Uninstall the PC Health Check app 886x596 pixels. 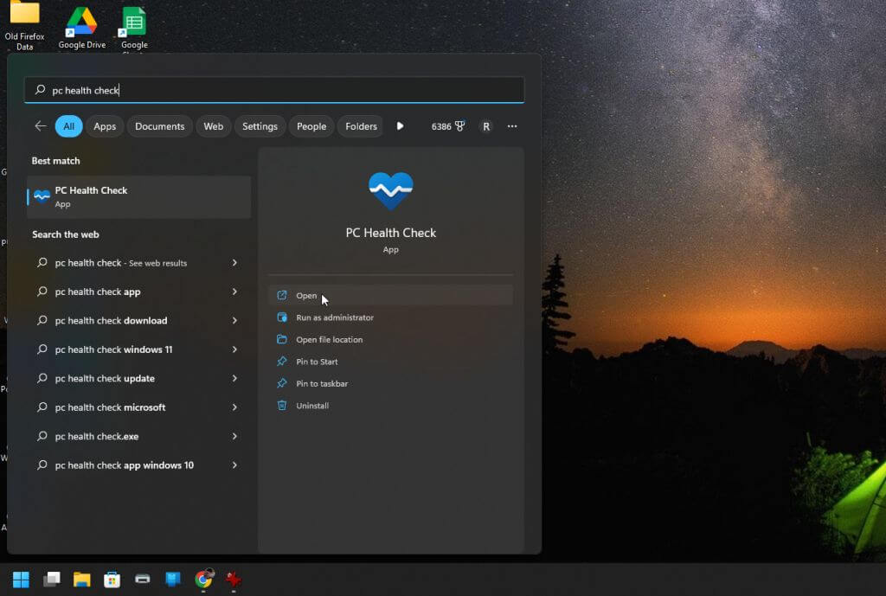pos(311,406)
